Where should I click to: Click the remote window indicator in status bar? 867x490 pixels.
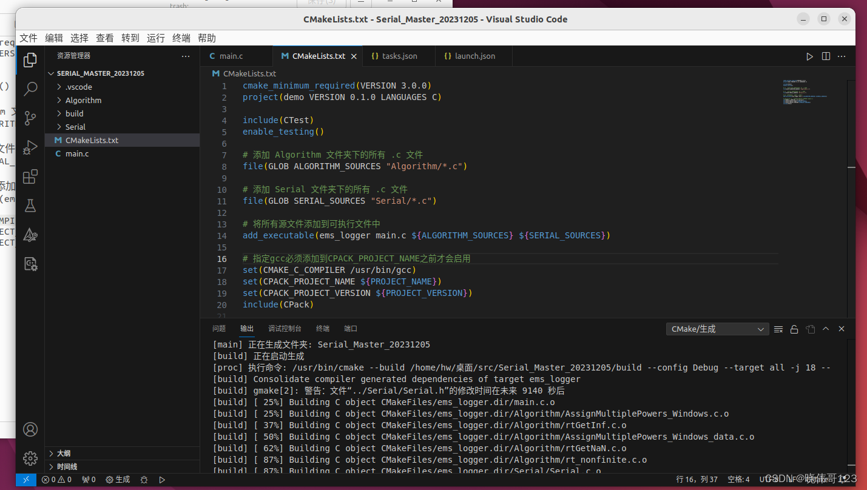(26, 480)
